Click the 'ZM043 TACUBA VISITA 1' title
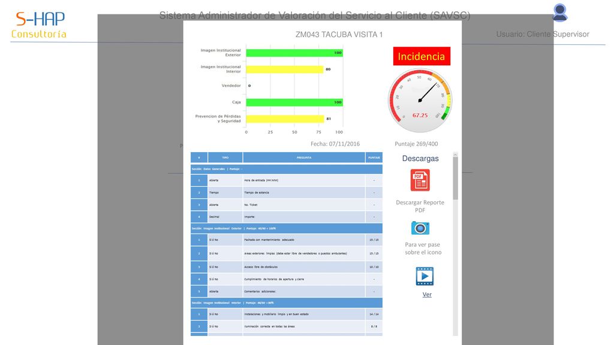 pos(339,35)
